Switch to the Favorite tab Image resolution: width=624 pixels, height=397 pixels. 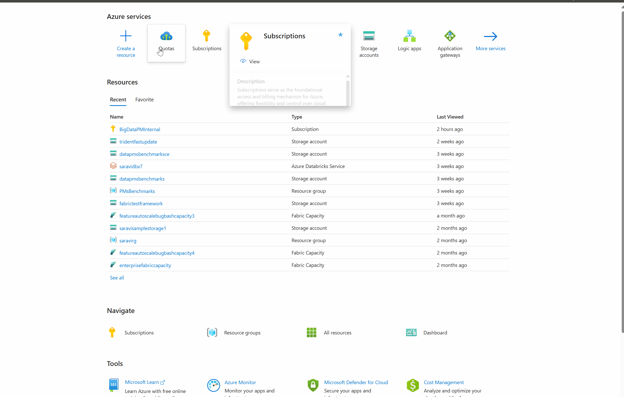pos(144,100)
